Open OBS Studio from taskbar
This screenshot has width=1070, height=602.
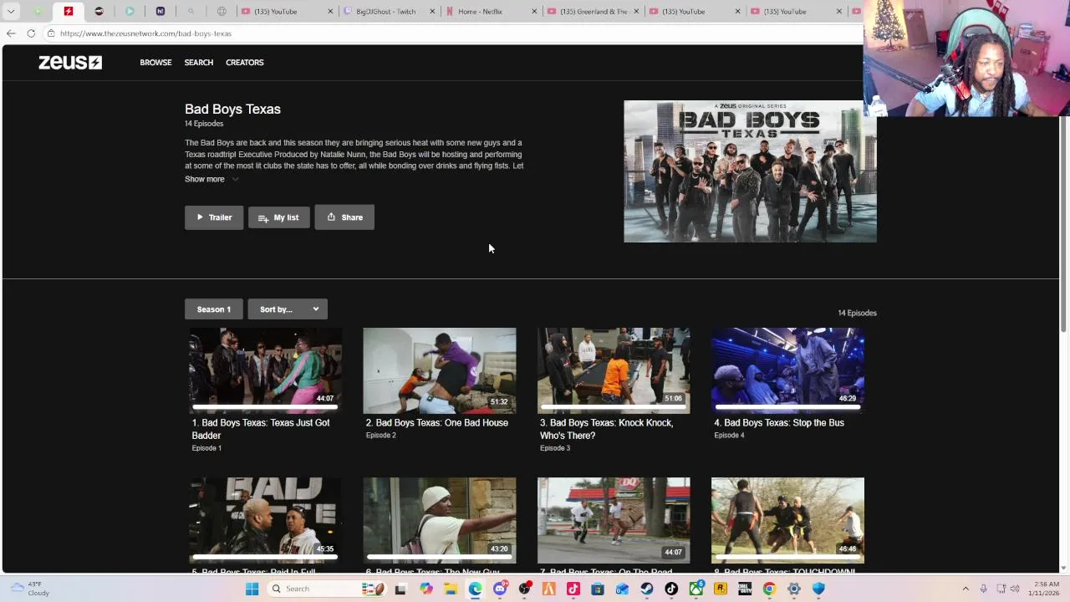[x=524, y=589]
